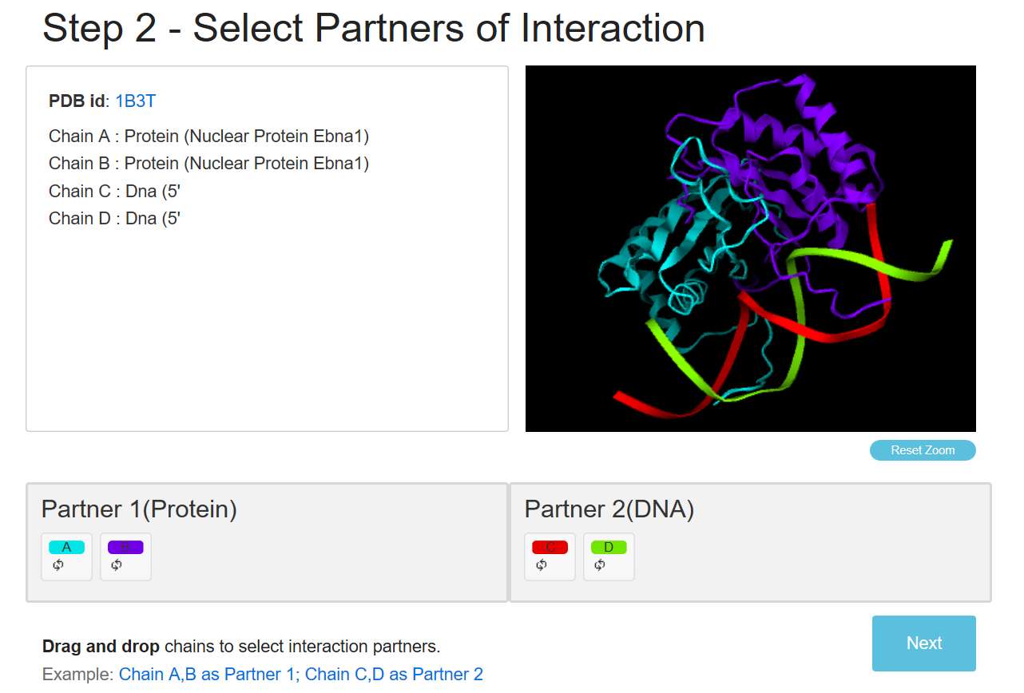Click the Partner 1(Protein) panel heading
Screen dimensions: 1024x693
click(139, 509)
